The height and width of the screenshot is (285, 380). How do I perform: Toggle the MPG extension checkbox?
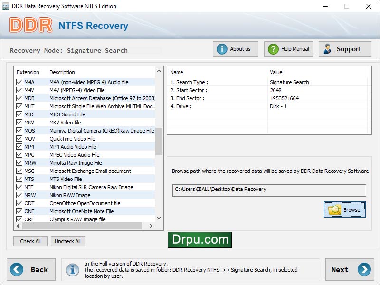(19, 155)
